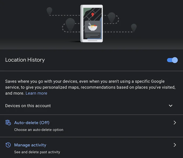Toggle the Location History switch
The width and height of the screenshot is (183, 158).
pos(172,60)
